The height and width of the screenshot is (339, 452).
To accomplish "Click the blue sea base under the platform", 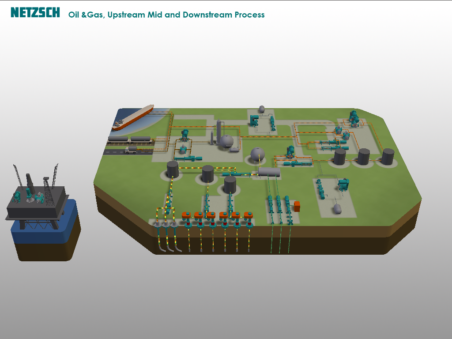I will coord(45,222).
